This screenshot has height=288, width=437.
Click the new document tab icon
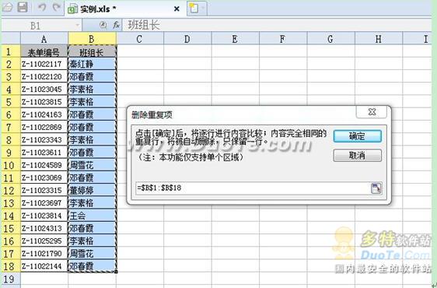click(x=194, y=9)
